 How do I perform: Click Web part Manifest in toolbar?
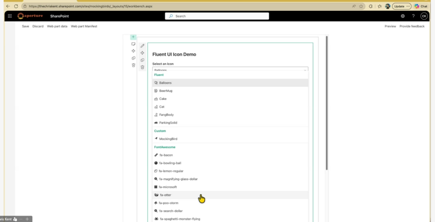[x=84, y=26]
